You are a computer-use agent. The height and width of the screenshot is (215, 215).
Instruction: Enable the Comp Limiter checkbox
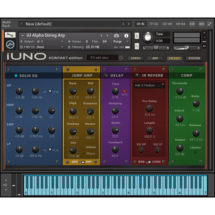point(196,152)
